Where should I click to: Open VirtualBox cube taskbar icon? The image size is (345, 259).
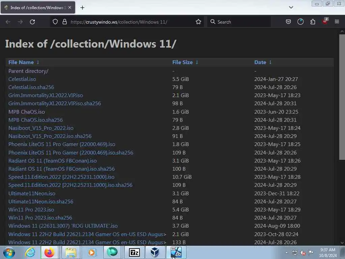coord(155,252)
